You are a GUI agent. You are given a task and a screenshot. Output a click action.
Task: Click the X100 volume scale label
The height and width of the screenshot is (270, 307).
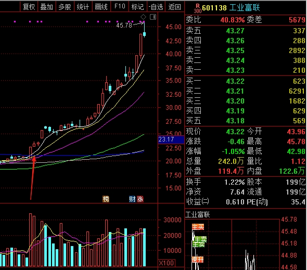[167, 263]
